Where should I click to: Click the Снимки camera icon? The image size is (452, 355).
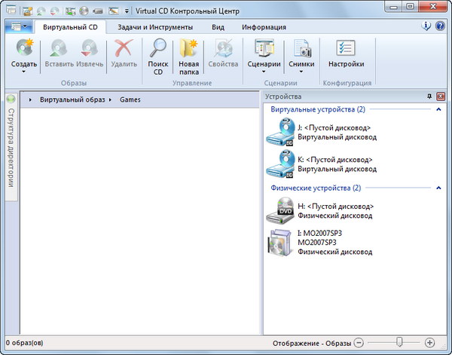tap(301, 50)
